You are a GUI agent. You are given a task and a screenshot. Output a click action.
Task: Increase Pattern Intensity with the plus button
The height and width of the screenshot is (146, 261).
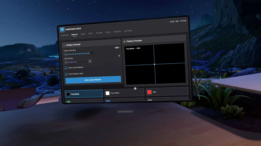coord(92,53)
